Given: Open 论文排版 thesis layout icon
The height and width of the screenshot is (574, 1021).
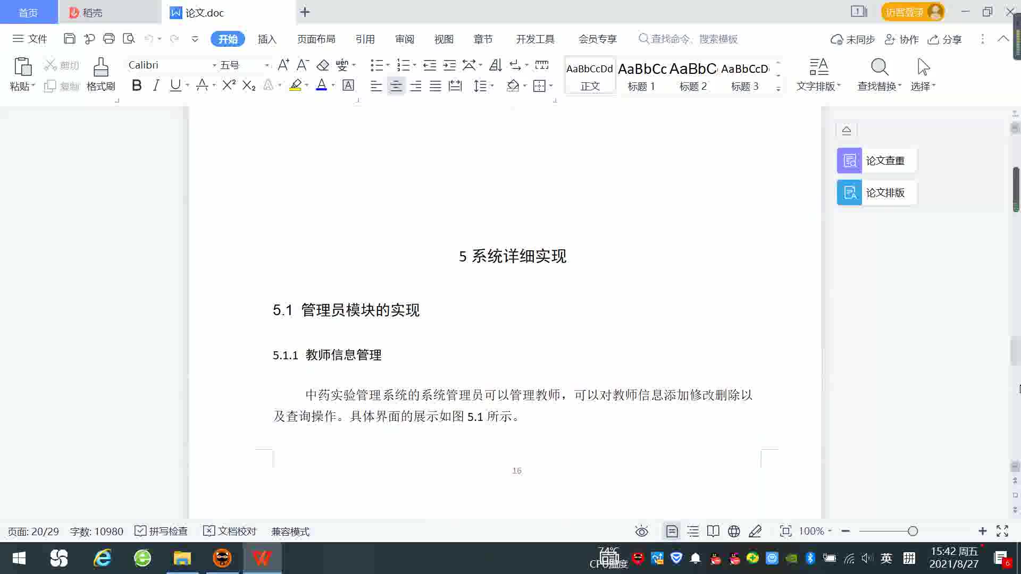Looking at the screenshot, I should click(x=849, y=192).
